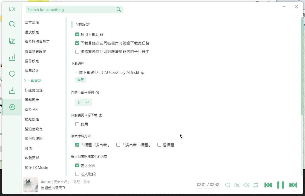Toggle desktop lyrics LRC icon
This screenshot has width=305, height=196.
click(237, 185)
